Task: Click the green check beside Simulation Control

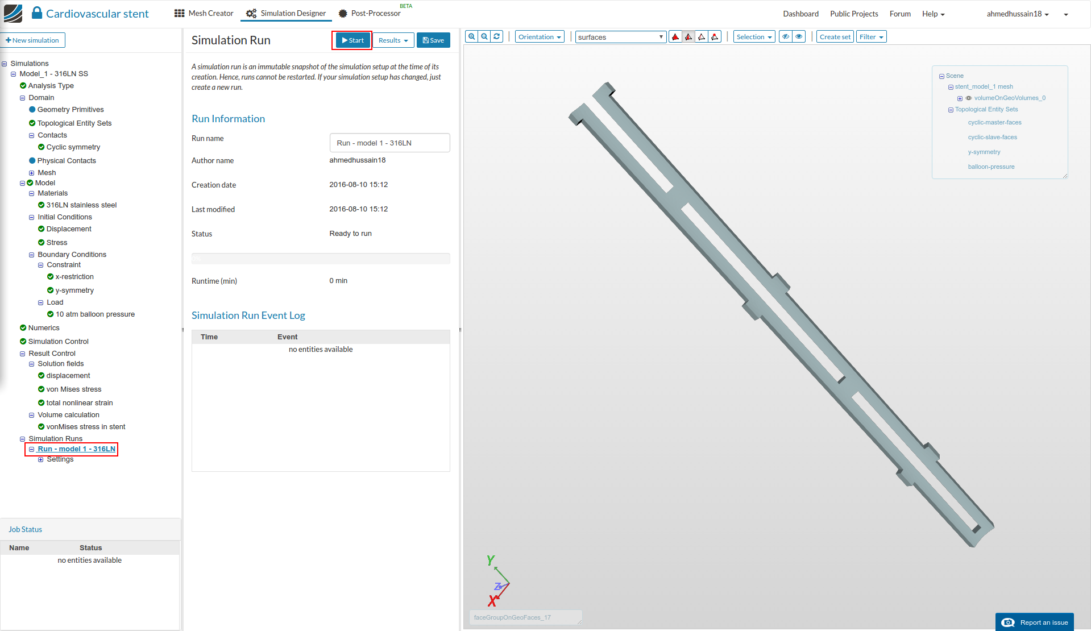Action: (23, 342)
